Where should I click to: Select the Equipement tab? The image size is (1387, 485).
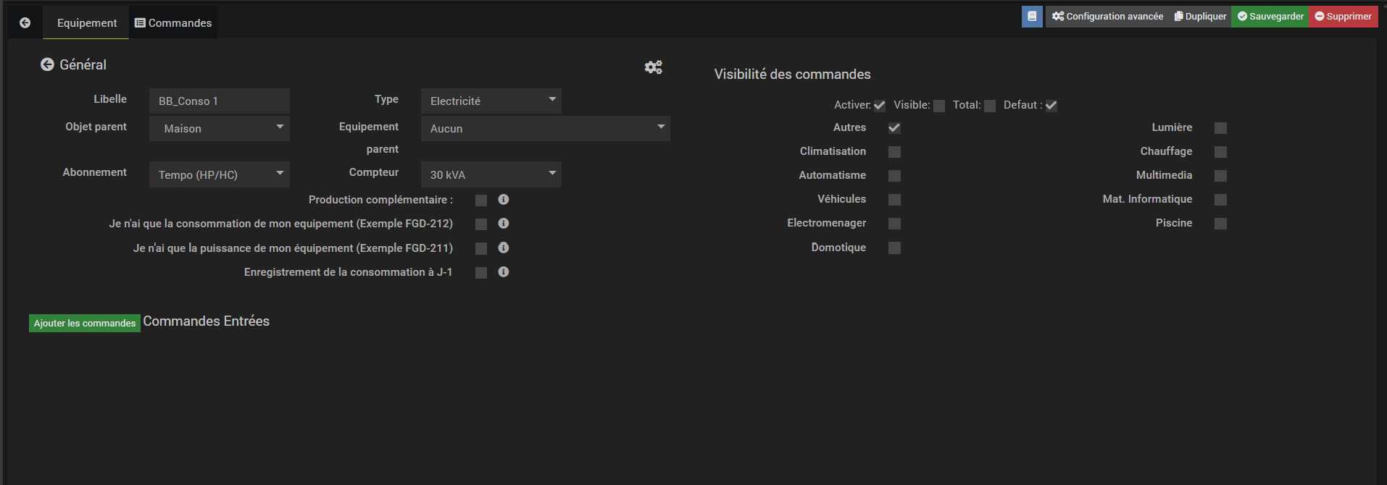(86, 23)
